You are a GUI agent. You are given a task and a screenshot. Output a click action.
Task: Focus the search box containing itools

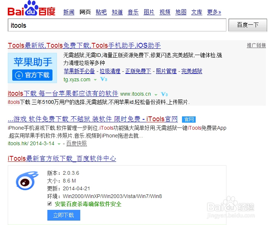[117, 25]
